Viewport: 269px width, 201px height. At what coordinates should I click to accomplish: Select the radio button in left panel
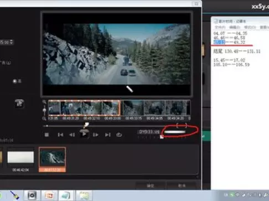tap(14, 81)
